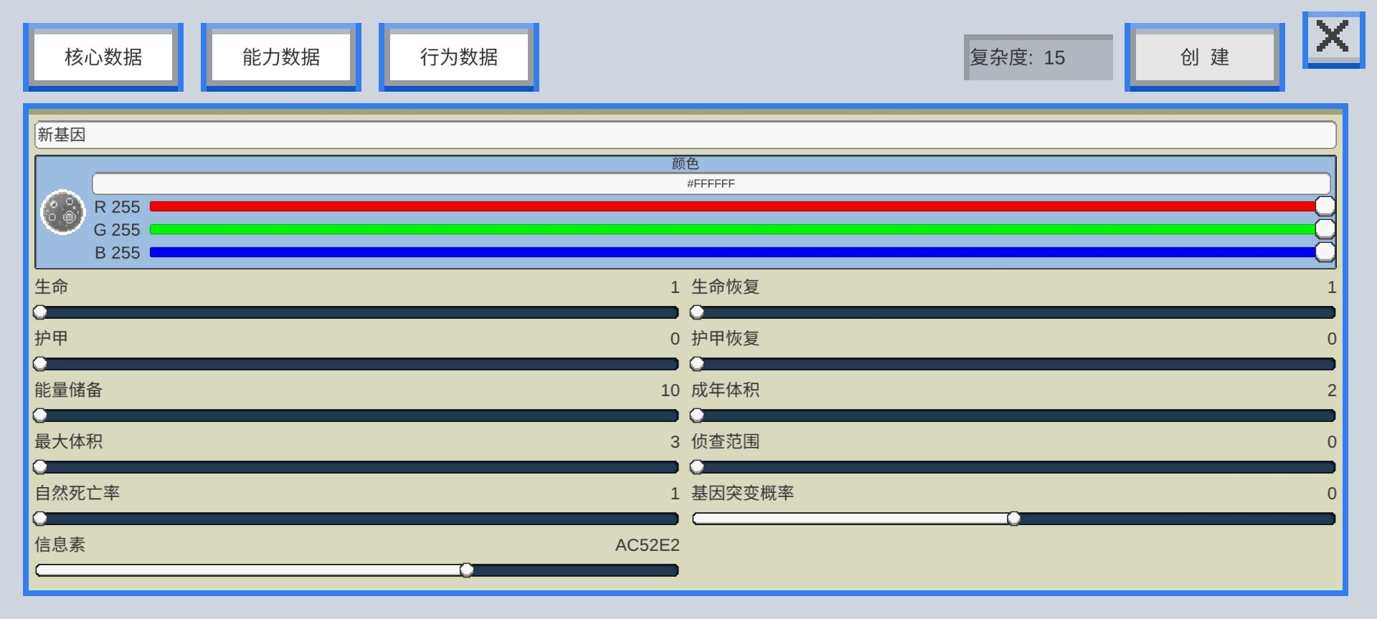The height and width of the screenshot is (619, 1377).
Task: Switch to the 能力数据 tab
Action: (x=281, y=57)
